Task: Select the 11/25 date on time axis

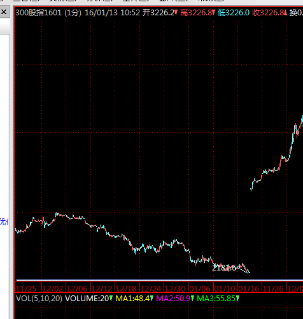Action: [x=26, y=288]
